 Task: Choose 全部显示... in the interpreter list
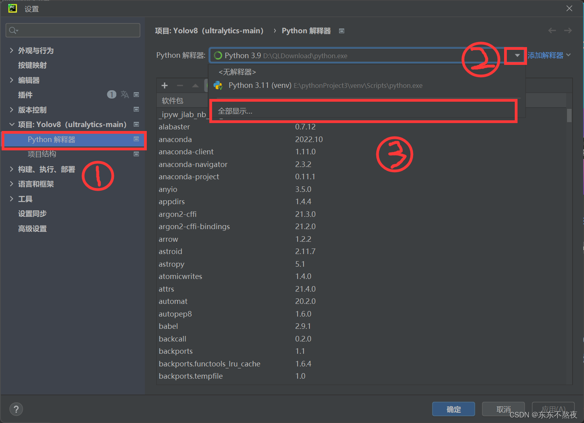pos(367,111)
